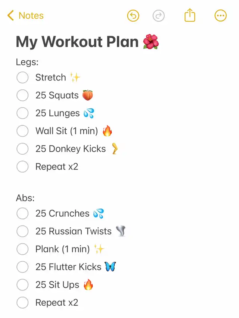
Task: Tick the 25 Russian Twists checkbox
Action: pyautogui.click(x=22, y=231)
